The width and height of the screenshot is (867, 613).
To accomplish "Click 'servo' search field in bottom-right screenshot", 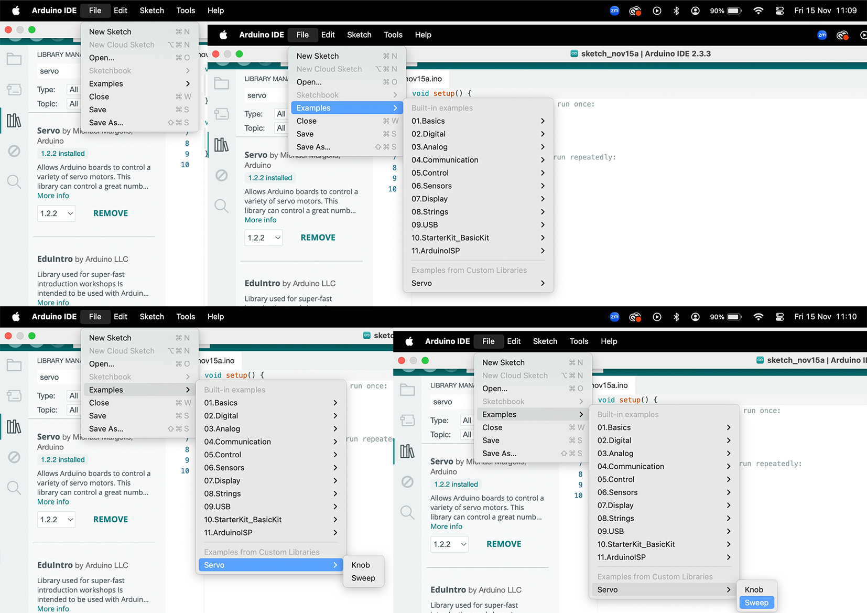I will [x=452, y=402].
